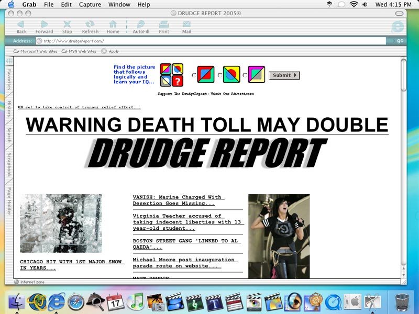This screenshot has width=419, height=314.
Task: Click the Internet Explorer 'e' logo in toolbar
Action: point(398,27)
